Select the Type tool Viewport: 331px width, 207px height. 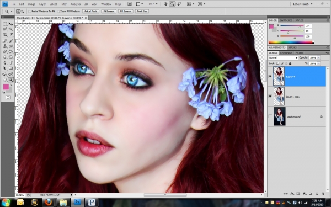click(x=10, y=63)
